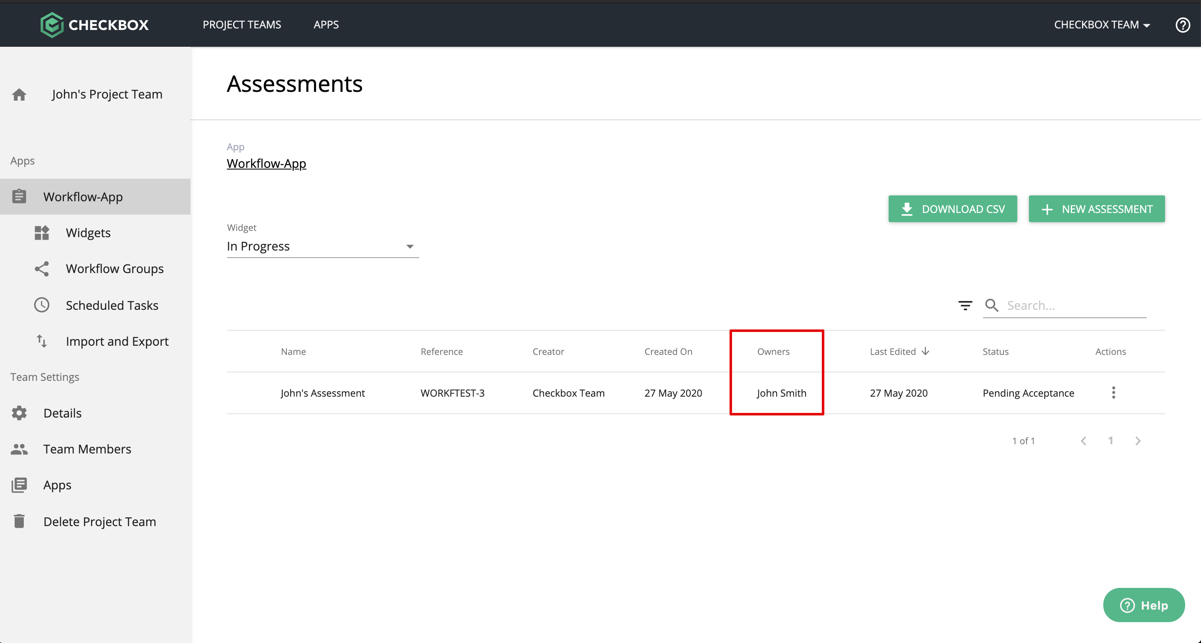Image resolution: width=1201 pixels, height=643 pixels.
Task: Click the Widgets dashboard icon
Action: [x=42, y=233]
